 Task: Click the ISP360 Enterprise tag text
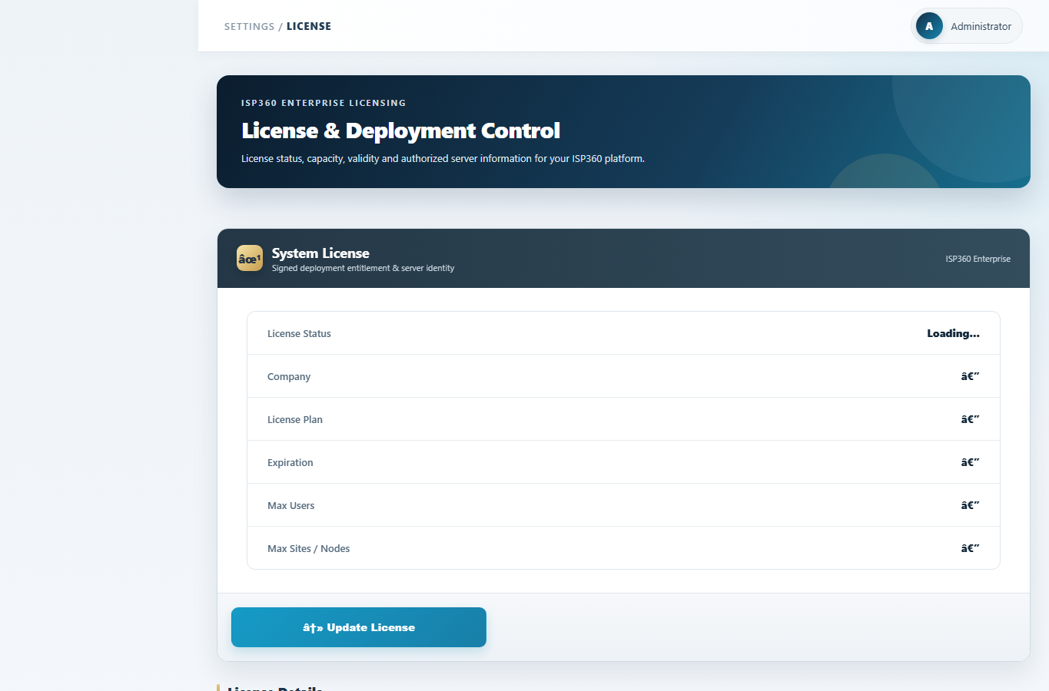point(978,259)
